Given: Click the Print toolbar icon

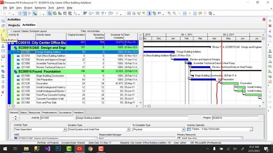Looking at the screenshot, I should [4, 13].
